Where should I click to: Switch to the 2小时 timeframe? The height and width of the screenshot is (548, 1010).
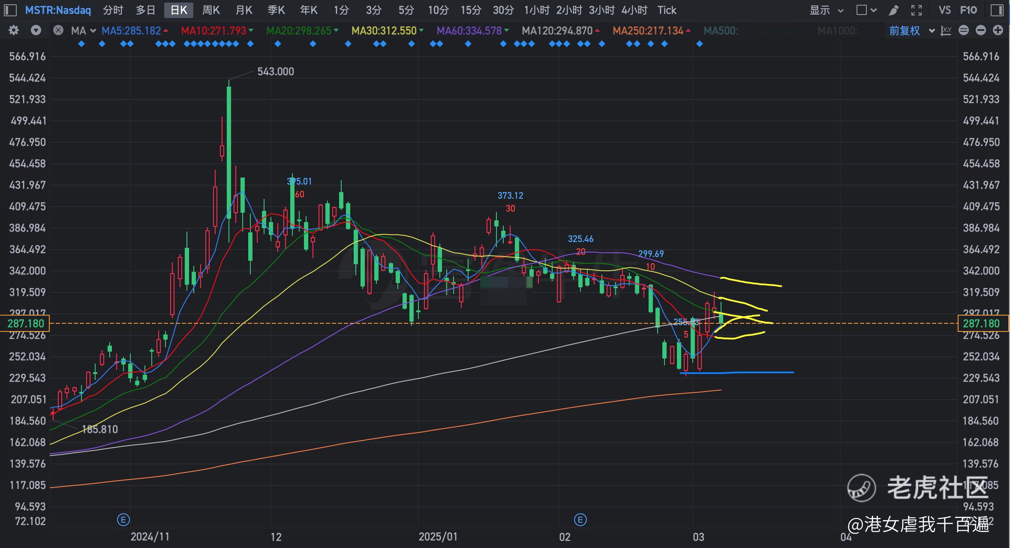pos(569,10)
